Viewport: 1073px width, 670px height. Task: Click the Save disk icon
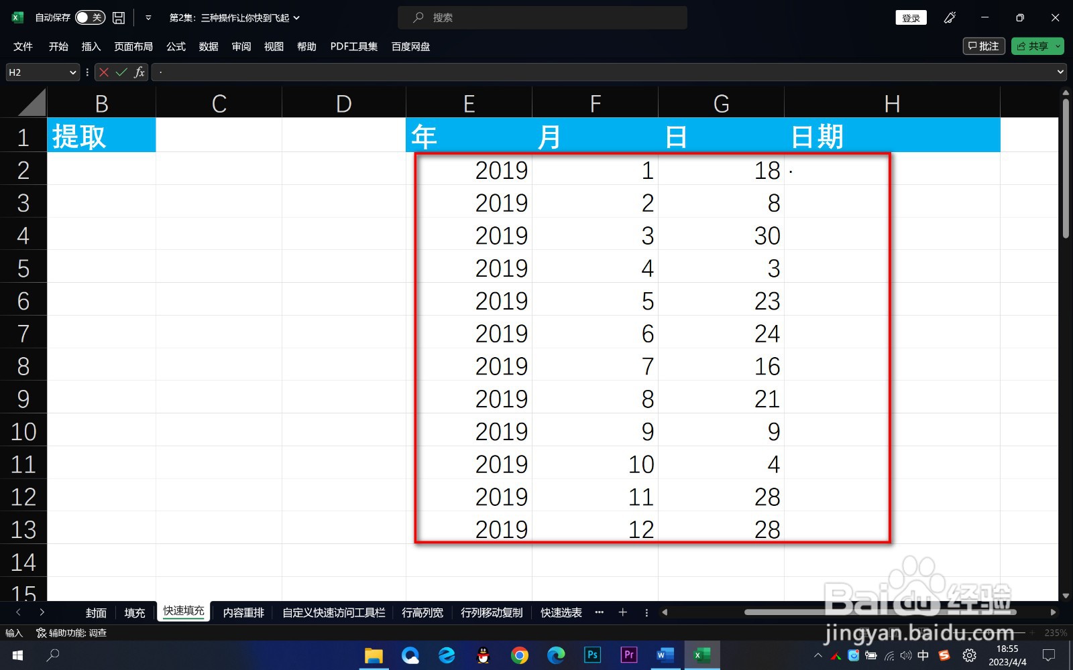coord(119,17)
